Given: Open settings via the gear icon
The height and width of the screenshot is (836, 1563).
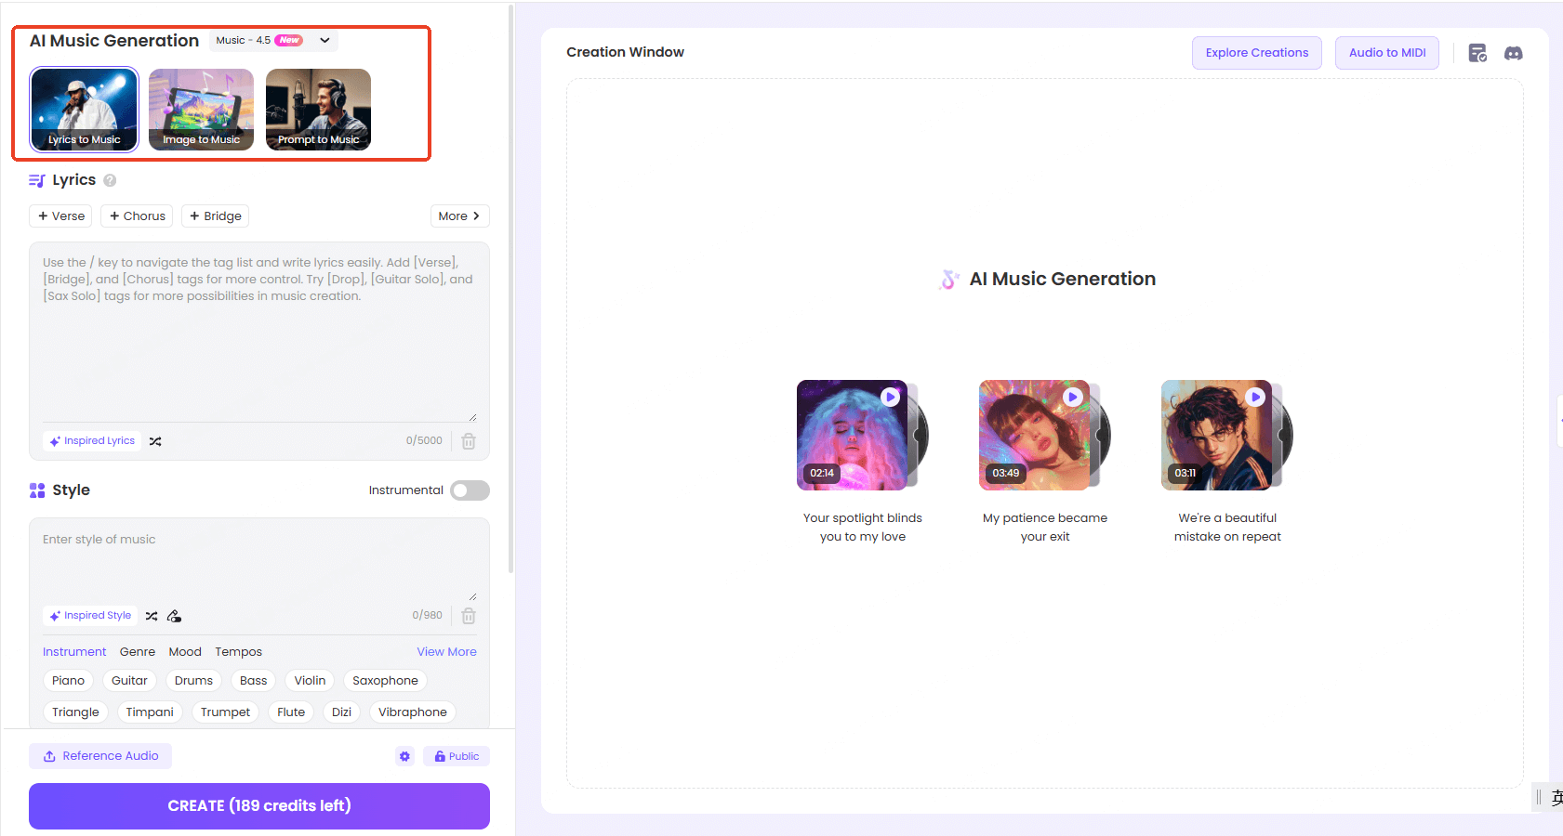Looking at the screenshot, I should tap(404, 756).
